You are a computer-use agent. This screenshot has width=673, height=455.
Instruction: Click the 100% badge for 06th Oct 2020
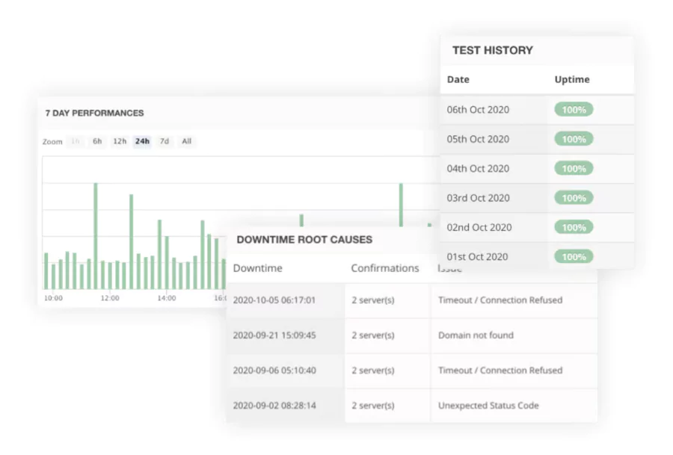(573, 109)
